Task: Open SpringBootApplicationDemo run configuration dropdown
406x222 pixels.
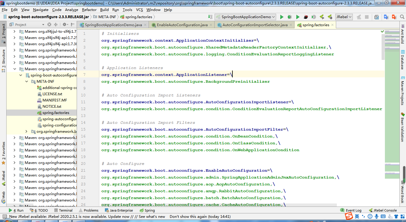Action: pos(246,17)
